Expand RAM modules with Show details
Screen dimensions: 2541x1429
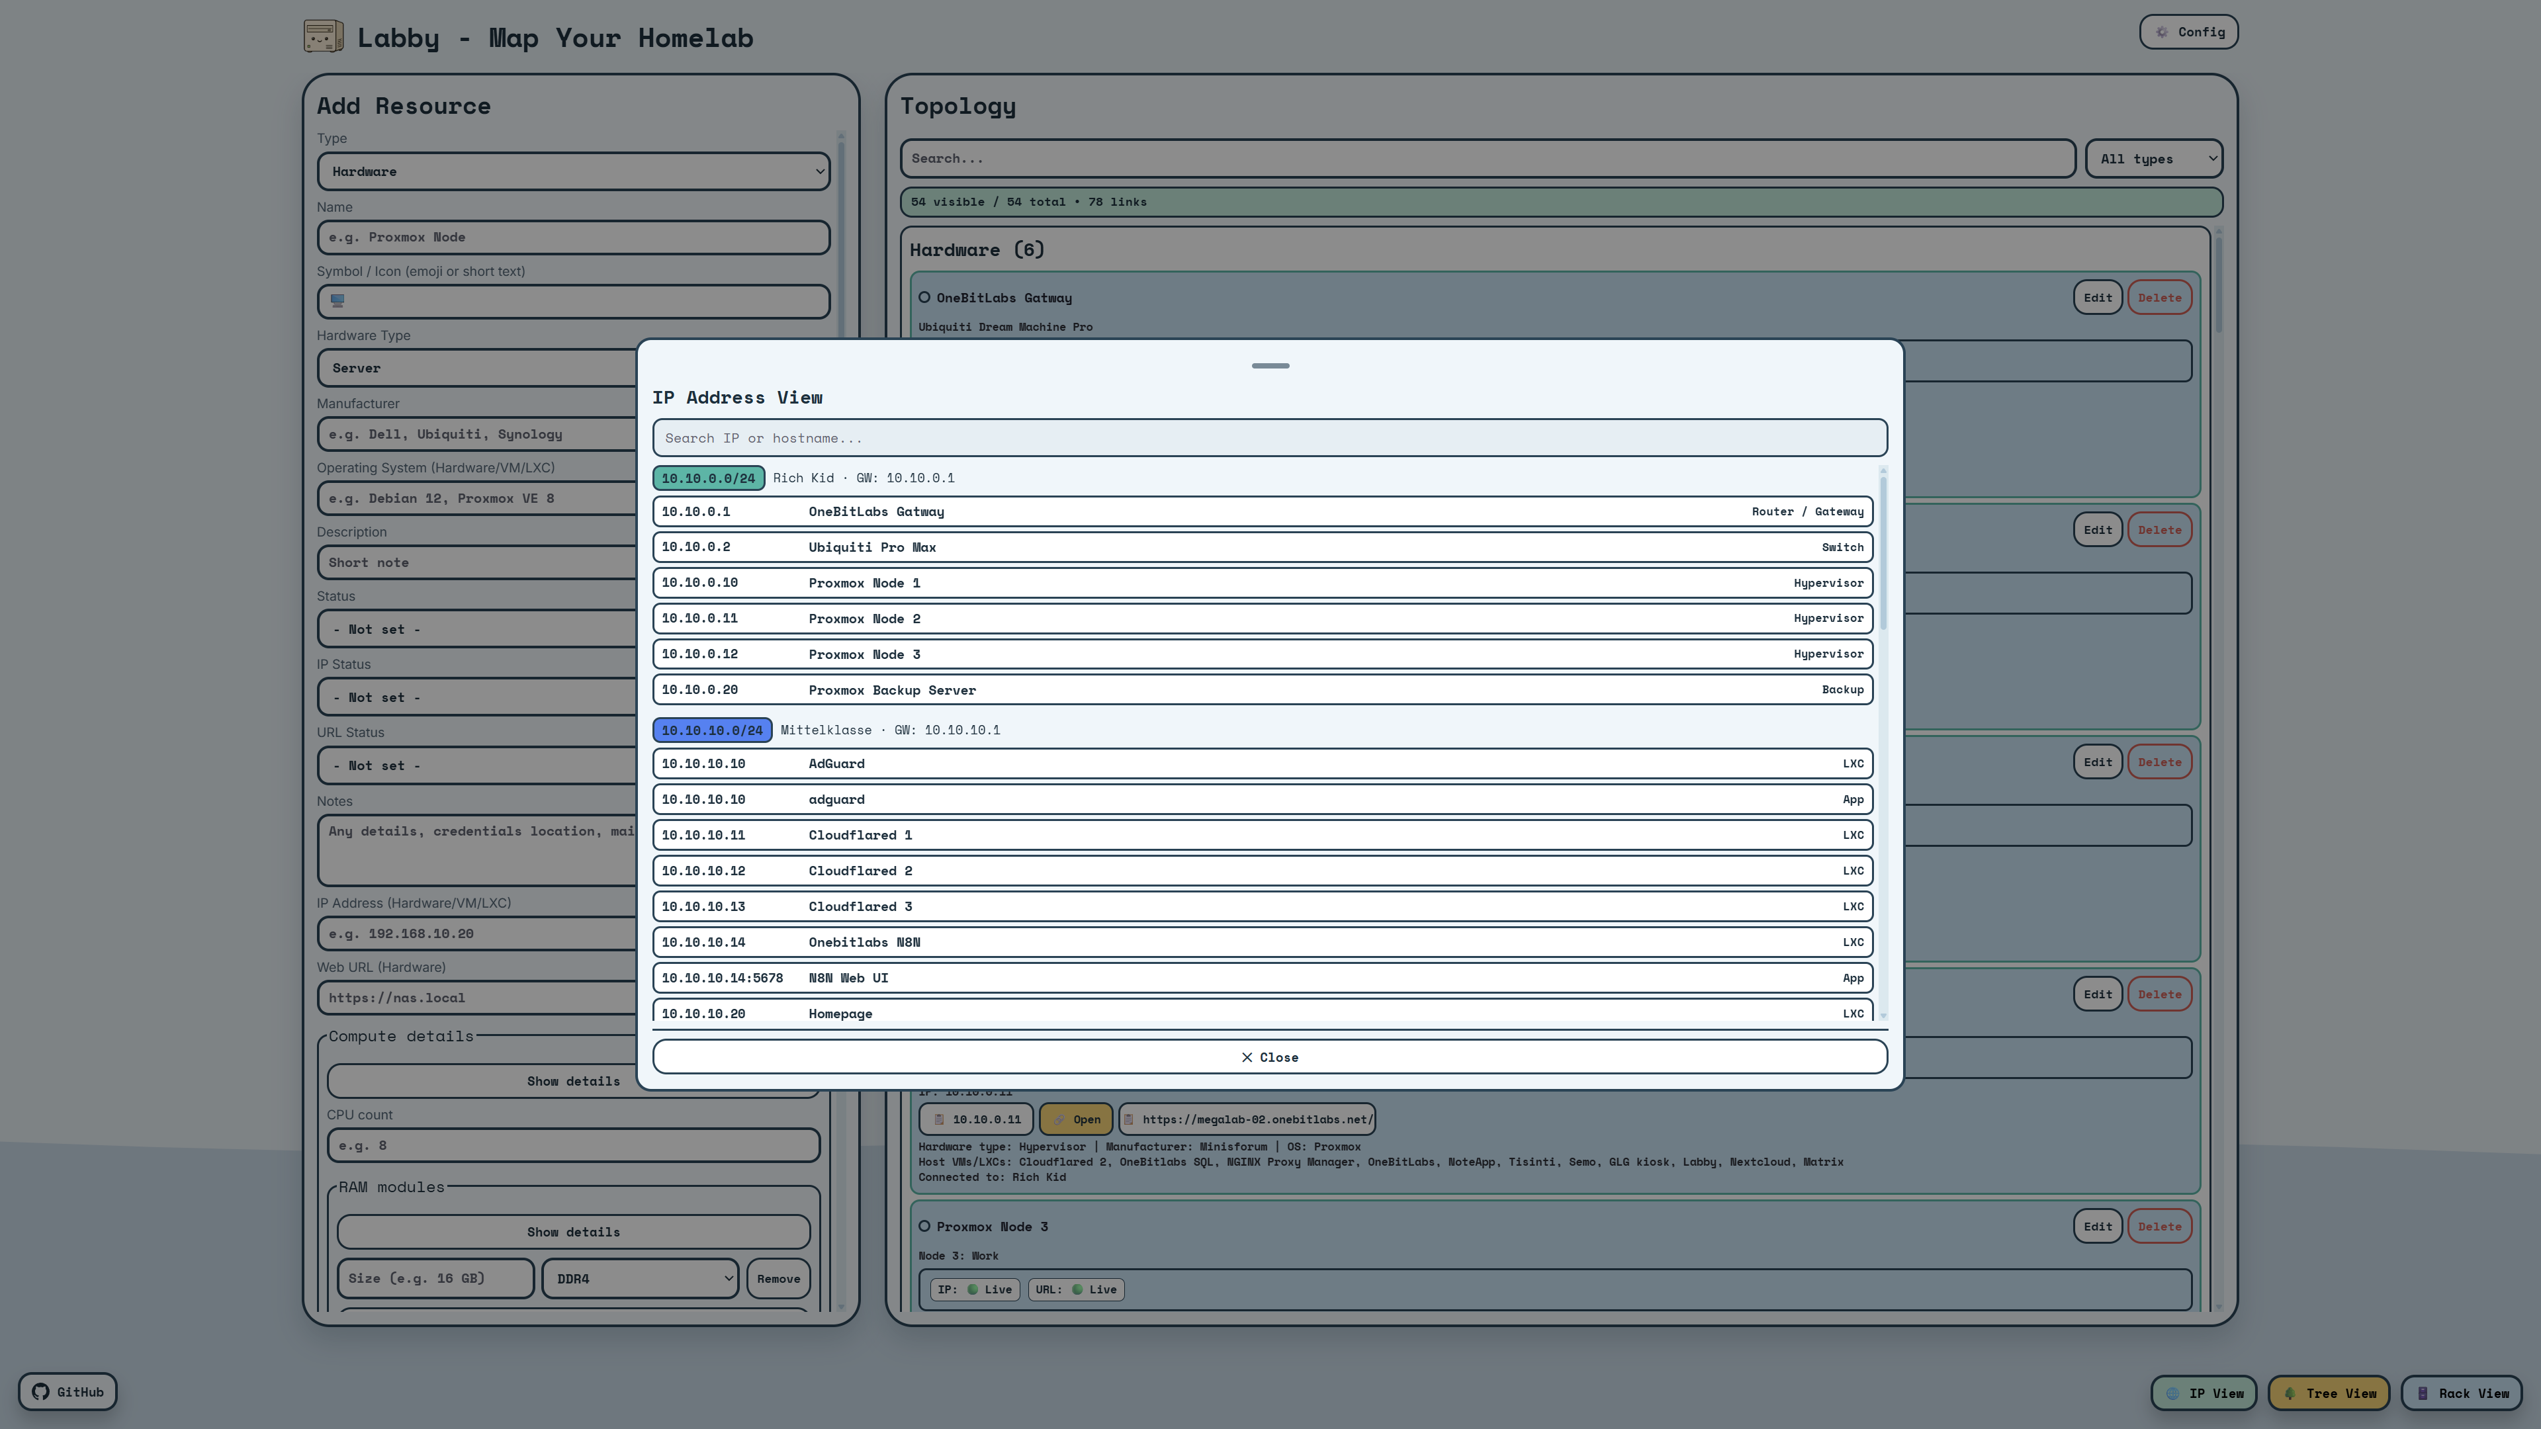tap(573, 1232)
